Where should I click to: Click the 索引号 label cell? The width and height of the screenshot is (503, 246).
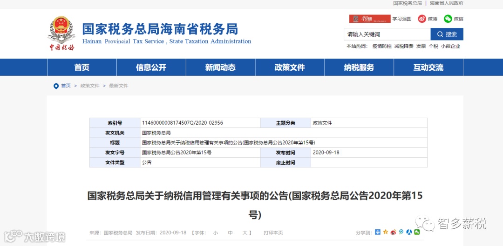[115, 123]
